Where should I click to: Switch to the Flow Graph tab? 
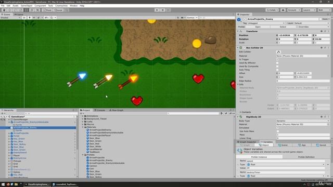(116, 110)
